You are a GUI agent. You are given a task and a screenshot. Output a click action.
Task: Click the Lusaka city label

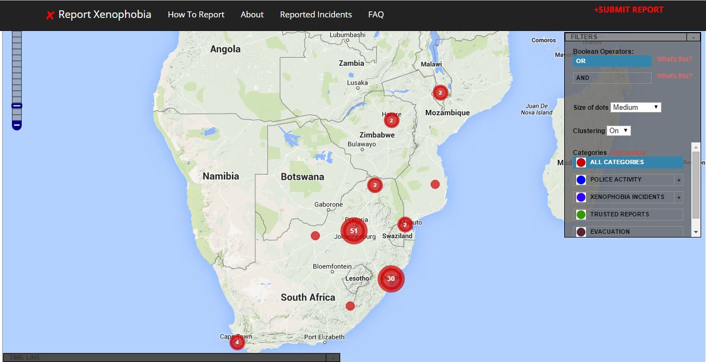click(357, 83)
